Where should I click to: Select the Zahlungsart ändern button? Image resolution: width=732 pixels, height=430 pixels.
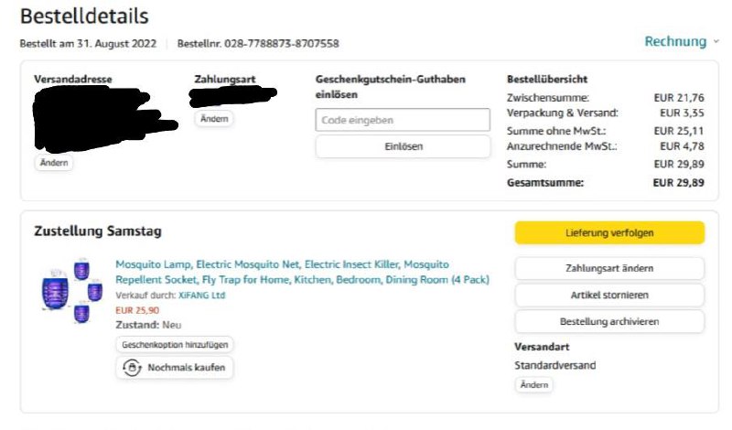[609, 268]
